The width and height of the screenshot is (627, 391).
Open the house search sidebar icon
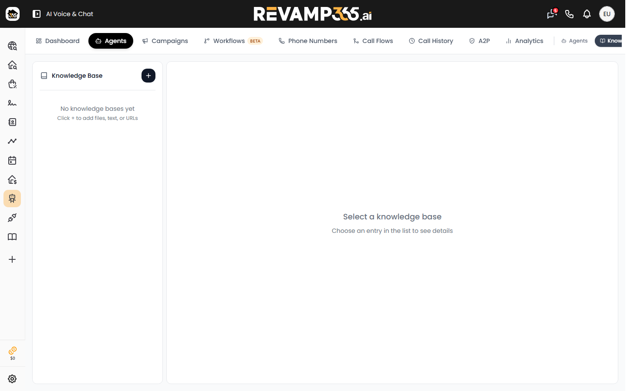tap(12, 65)
